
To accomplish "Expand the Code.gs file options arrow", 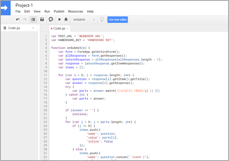I will click(33, 28).
